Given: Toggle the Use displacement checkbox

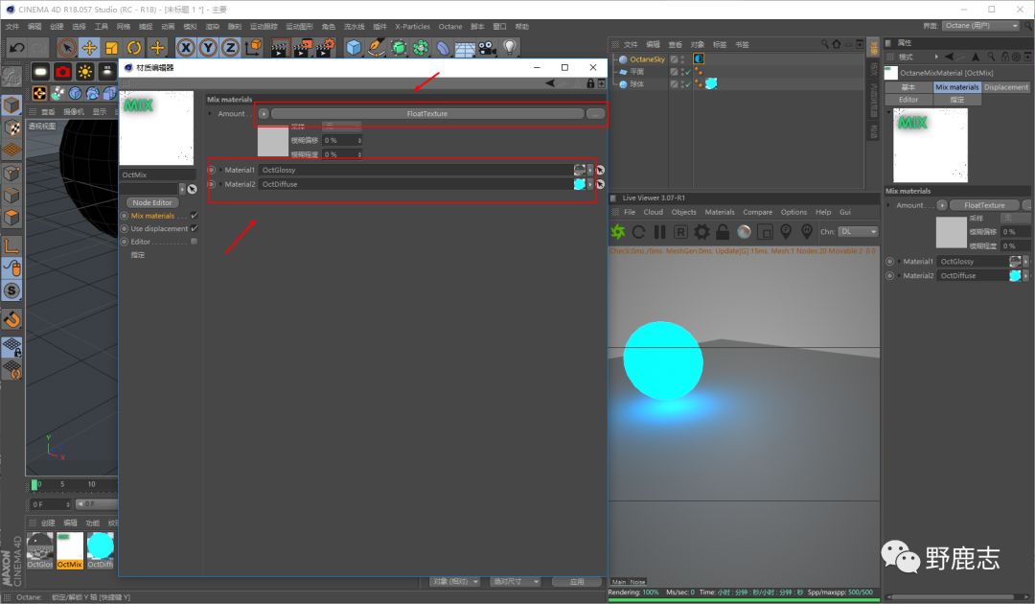Looking at the screenshot, I should pos(195,229).
